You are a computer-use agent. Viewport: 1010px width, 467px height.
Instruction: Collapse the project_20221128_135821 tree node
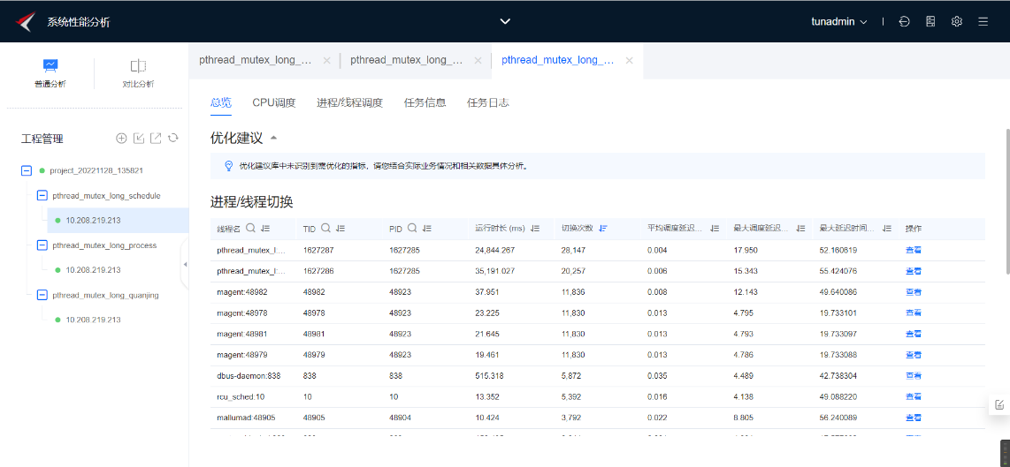click(x=27, y=171)
